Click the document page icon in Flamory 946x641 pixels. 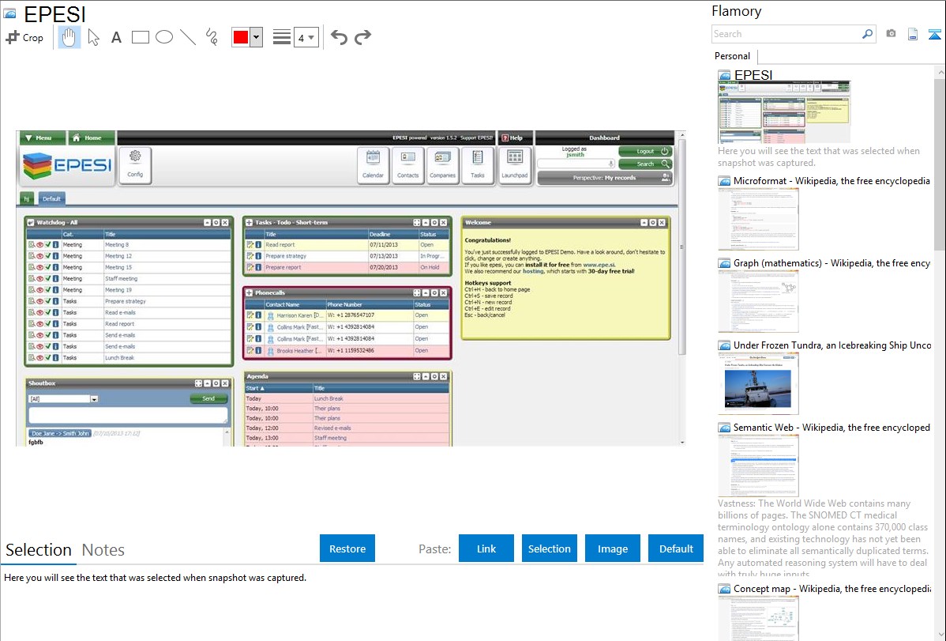point(913,34)
